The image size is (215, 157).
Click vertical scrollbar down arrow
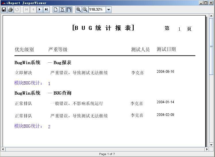pos(211,145)
